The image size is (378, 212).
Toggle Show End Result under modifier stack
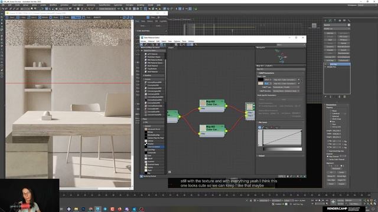pos(331,97)
